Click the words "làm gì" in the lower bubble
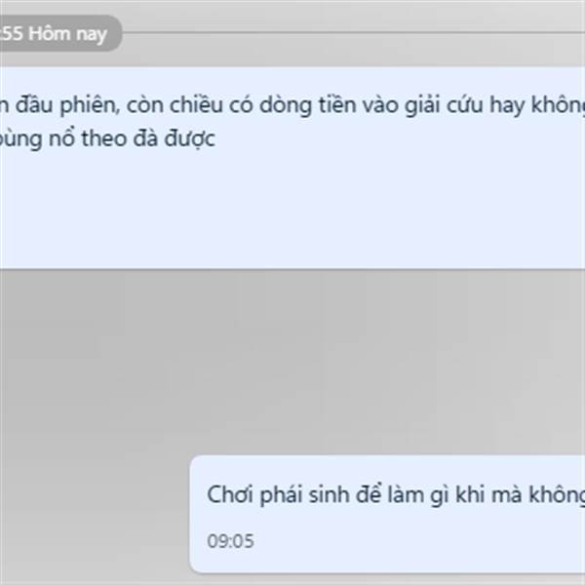 tap(418, 495)
